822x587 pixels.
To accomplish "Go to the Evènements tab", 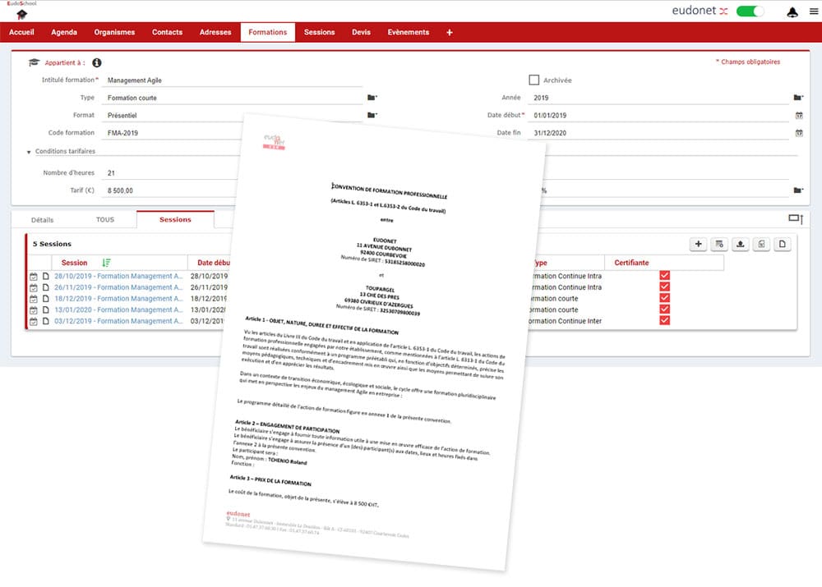I will click(409, 32).
